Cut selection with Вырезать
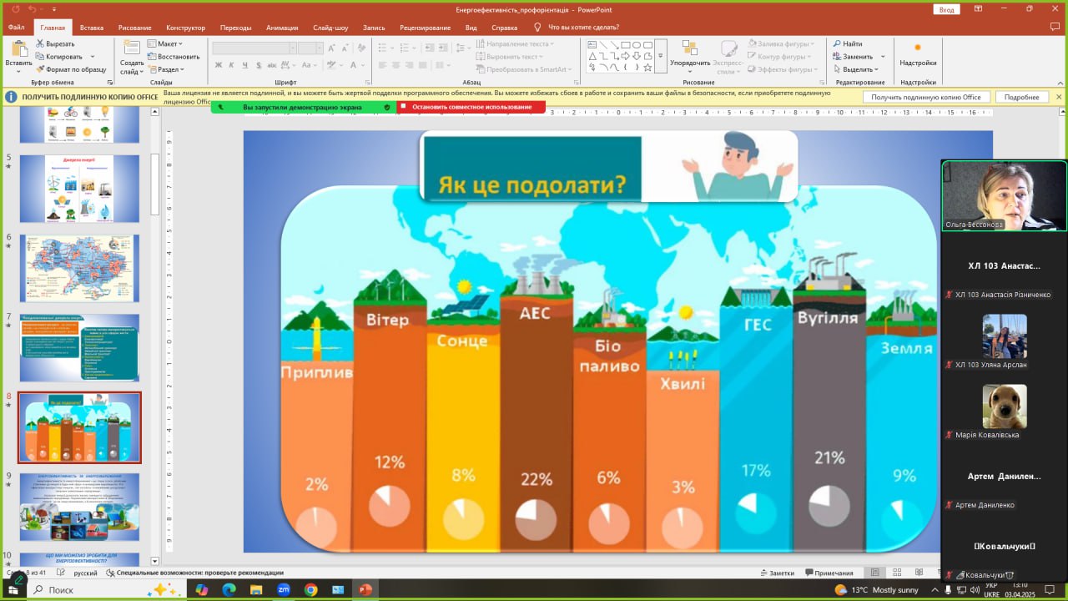 tap(55, 43)
